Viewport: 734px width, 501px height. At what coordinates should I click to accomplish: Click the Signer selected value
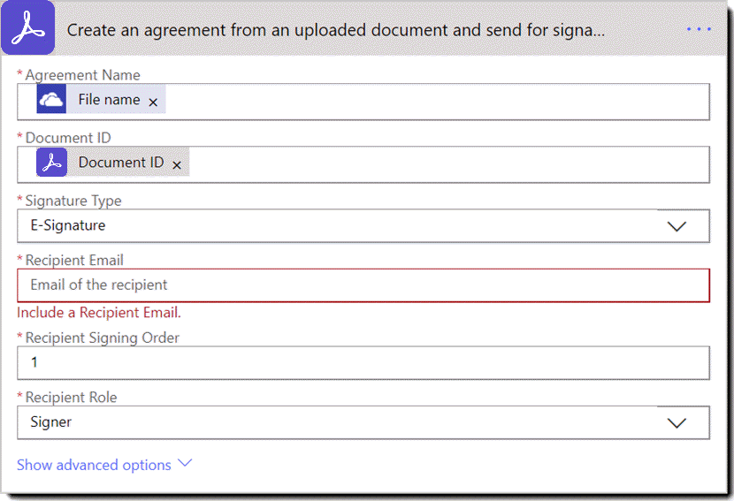click(51, 422)
